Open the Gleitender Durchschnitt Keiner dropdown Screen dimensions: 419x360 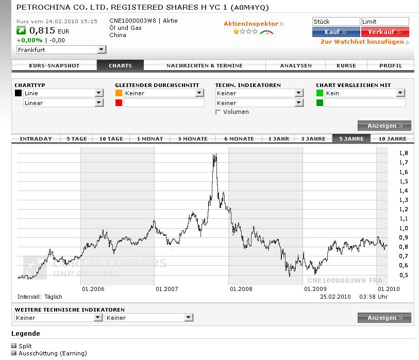click(164, 93)
